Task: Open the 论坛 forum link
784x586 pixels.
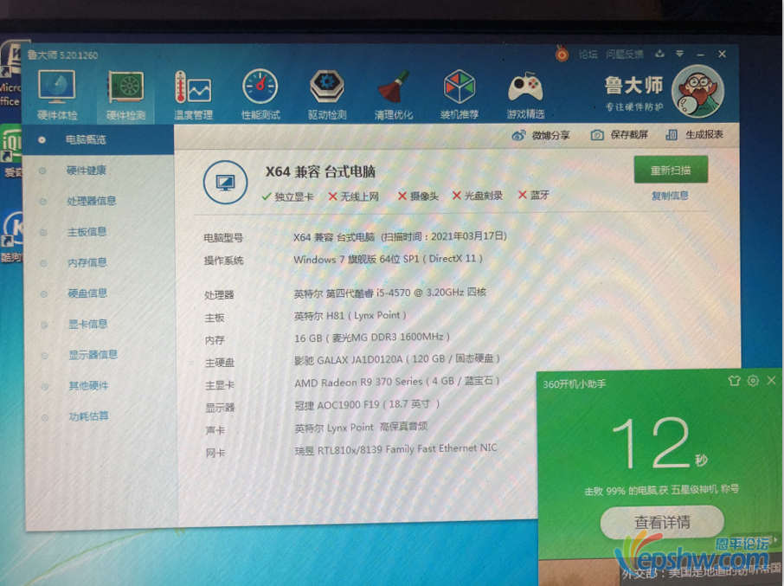Action: (588, 54)
